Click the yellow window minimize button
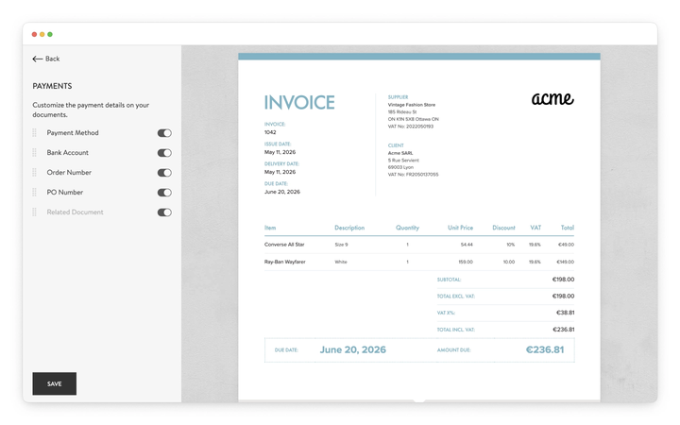The height and width of the screenshot is (425, 680). (42, 34)
